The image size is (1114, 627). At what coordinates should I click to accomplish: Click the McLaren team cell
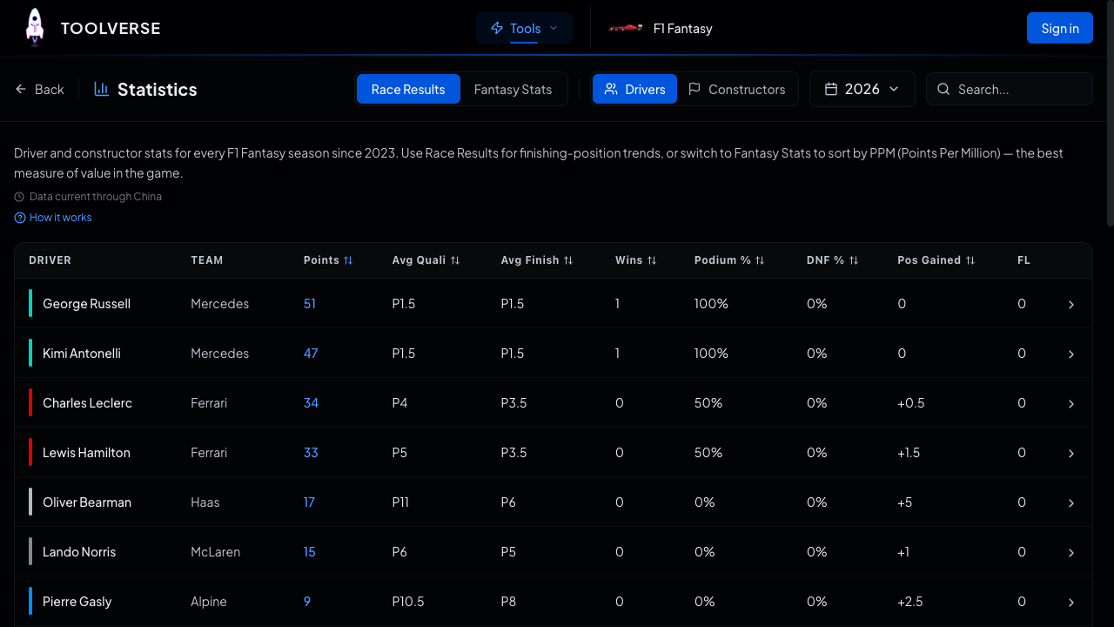click(x=216, y=552)
